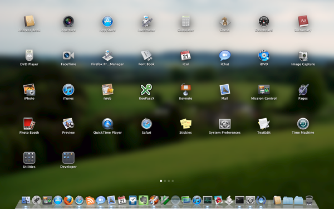This screenshot has width=334, height=209.
Task: Expand the Utilities folder
Action: coord(29,158)
